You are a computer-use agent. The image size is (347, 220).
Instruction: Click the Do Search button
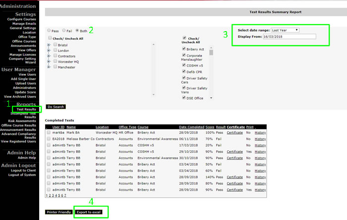56,106
